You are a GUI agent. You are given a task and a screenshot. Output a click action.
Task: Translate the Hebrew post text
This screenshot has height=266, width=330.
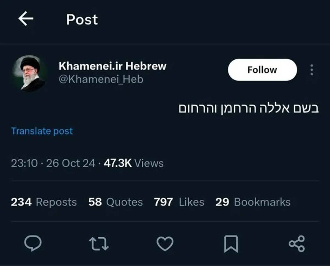click(42, 131)
